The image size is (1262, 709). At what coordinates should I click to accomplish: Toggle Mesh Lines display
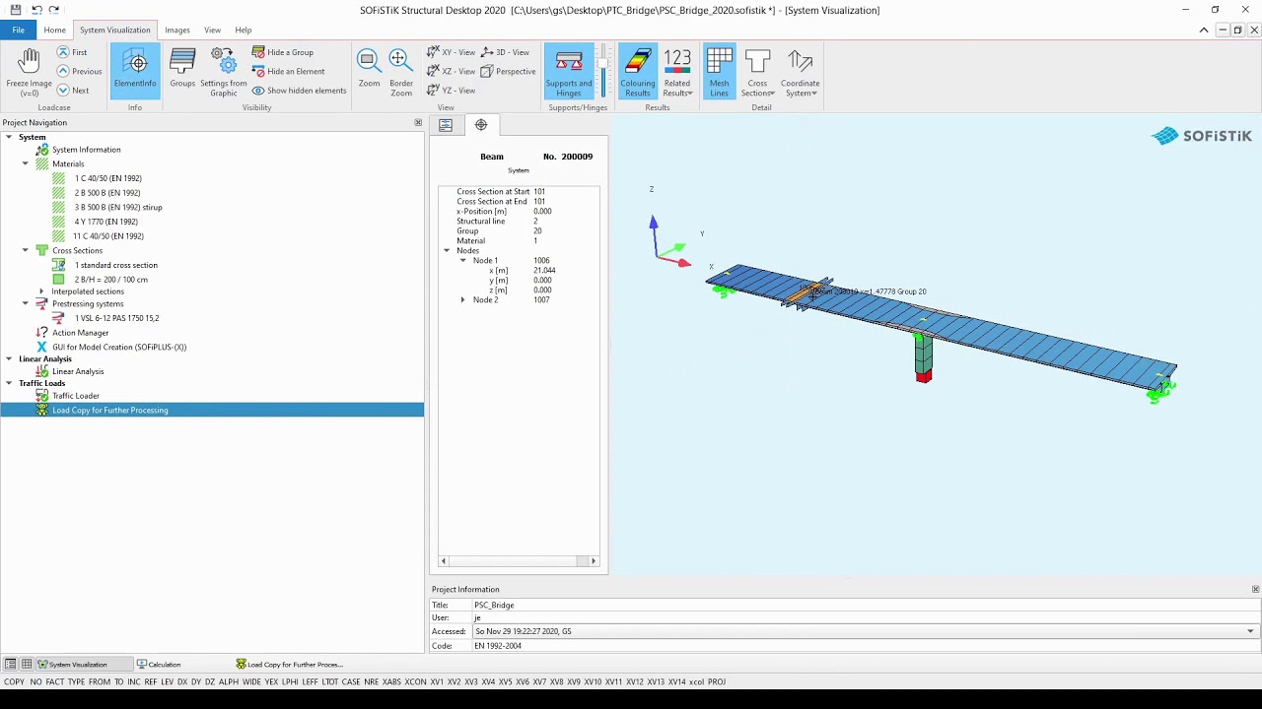click(x=719, y=70)
